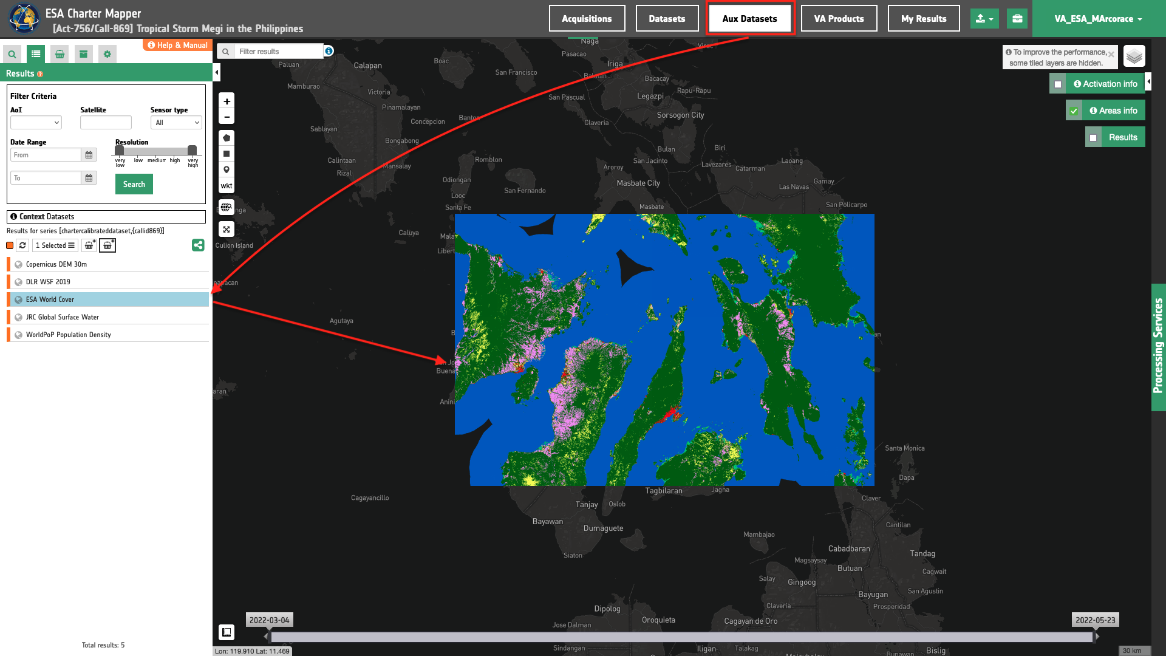1166x656 pixels.
Task: Toggle visibility of ESA World Cover layer
Action: (x=18, y=299)
